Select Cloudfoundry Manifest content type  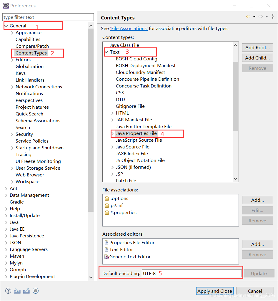pos(140,72)
